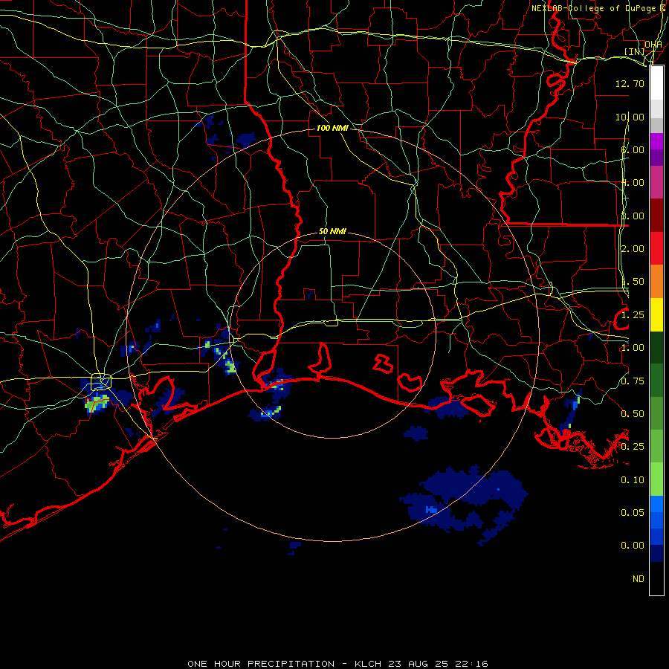
Task: Click the 0.05 legend value
Action: (633, 513)
